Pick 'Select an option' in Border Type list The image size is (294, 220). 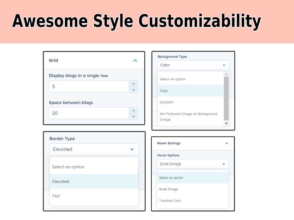[94, 167]
